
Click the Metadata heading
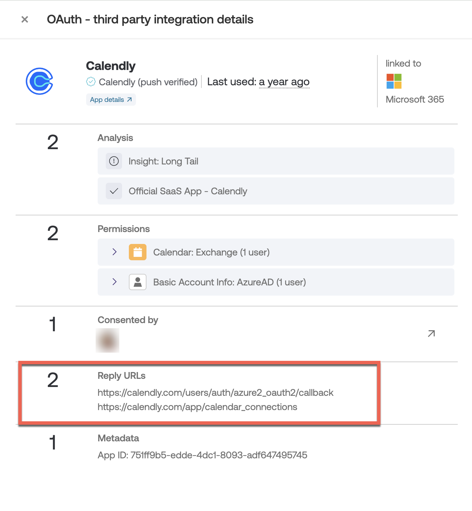(x=118, y=438)
